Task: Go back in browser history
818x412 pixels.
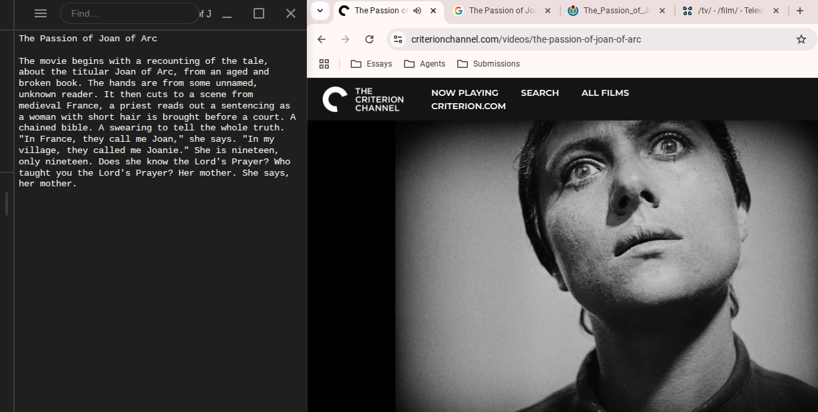Action: coord(321,39)
